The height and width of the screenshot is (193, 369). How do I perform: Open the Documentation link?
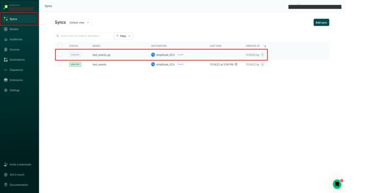coord(18,185)
